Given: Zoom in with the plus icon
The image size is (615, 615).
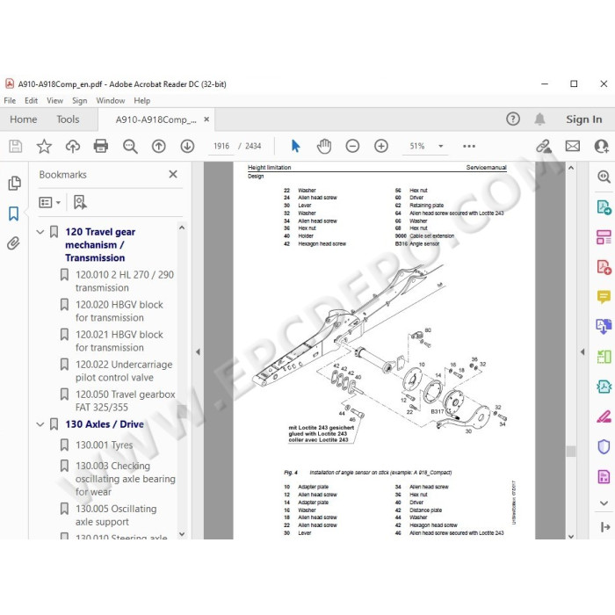Looking at the screenshot, I should coord(380,147).
